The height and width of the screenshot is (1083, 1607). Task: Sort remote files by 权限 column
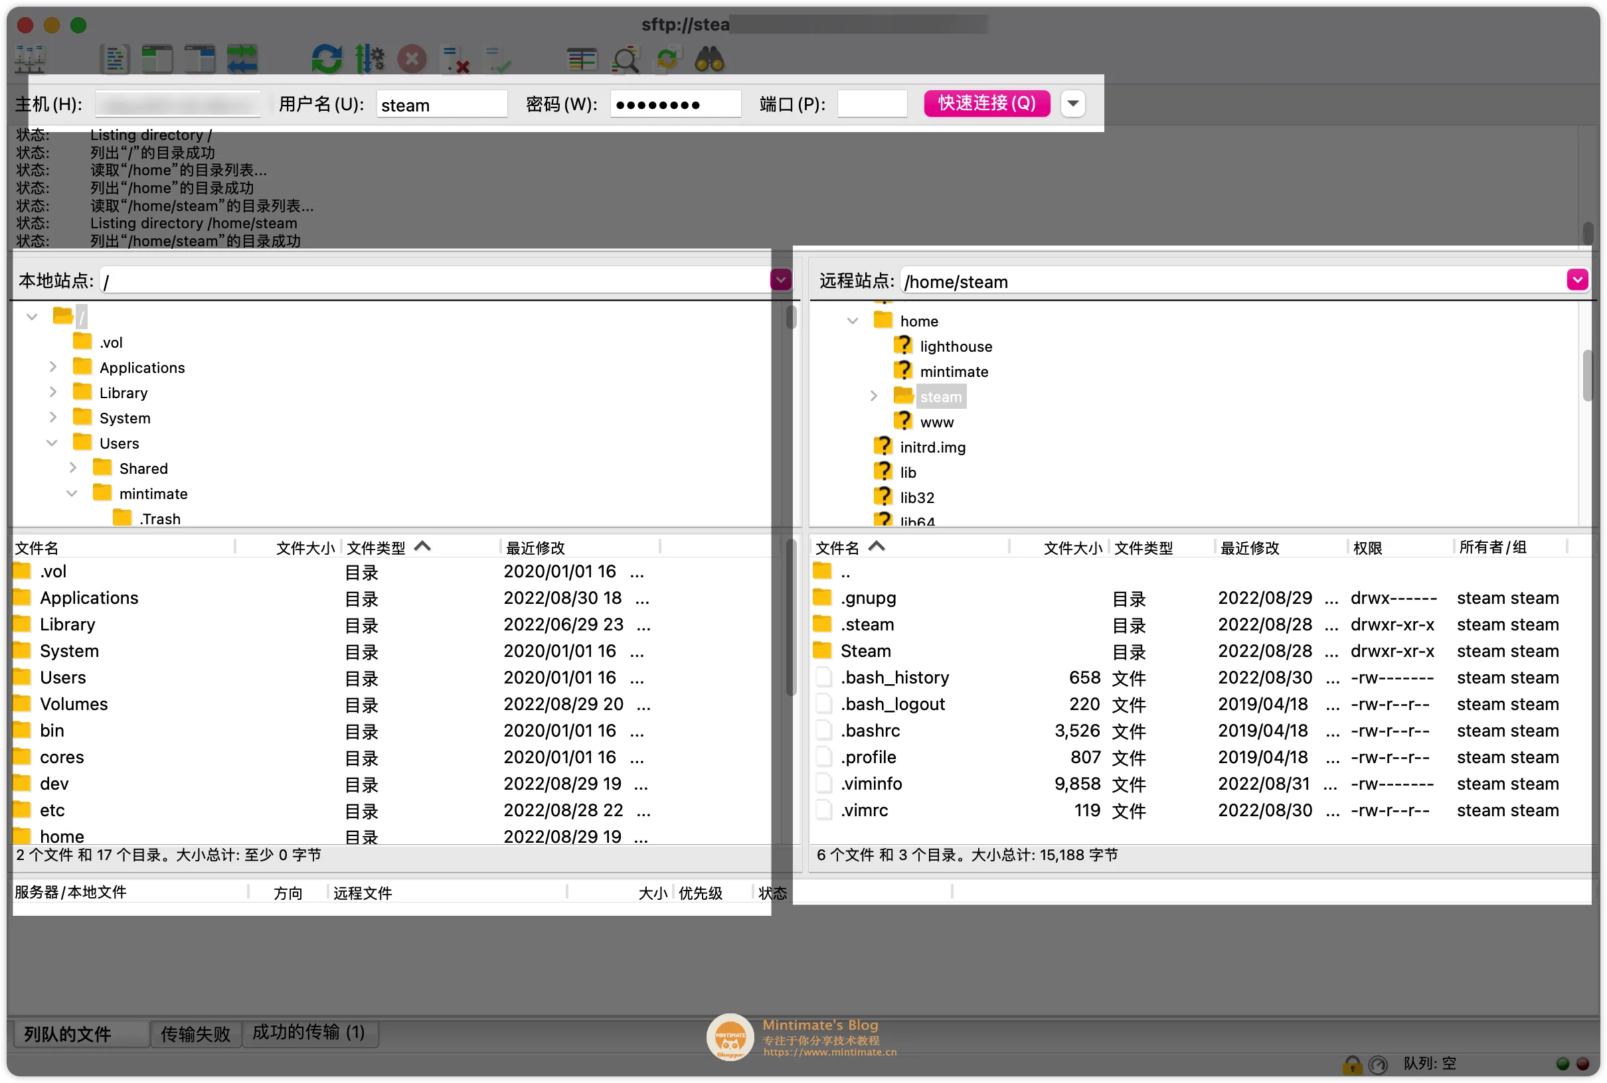[1367, 547]
